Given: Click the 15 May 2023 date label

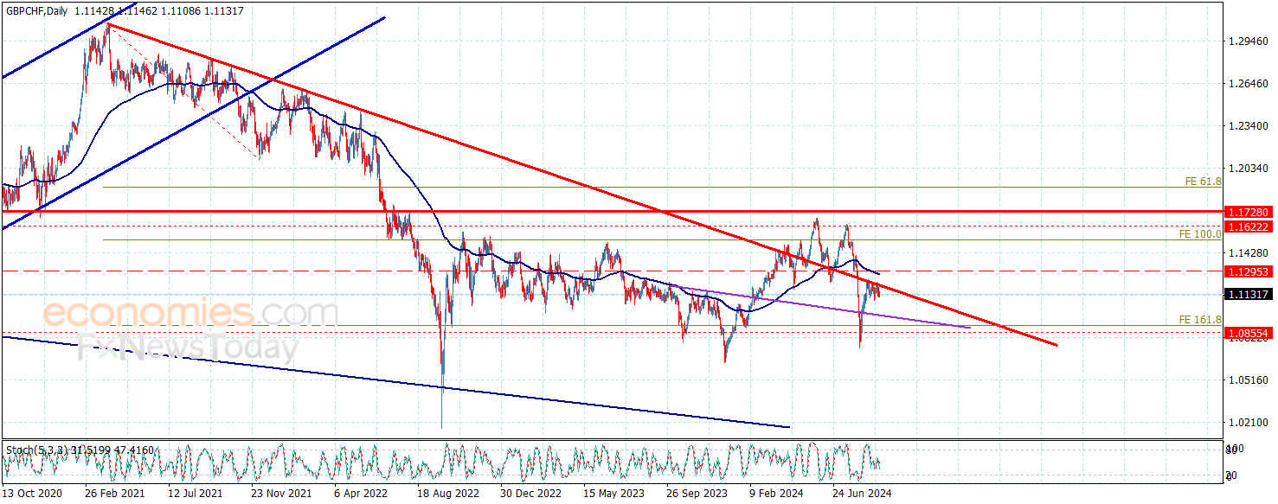Looking at the screenshot, I should 613,494.
